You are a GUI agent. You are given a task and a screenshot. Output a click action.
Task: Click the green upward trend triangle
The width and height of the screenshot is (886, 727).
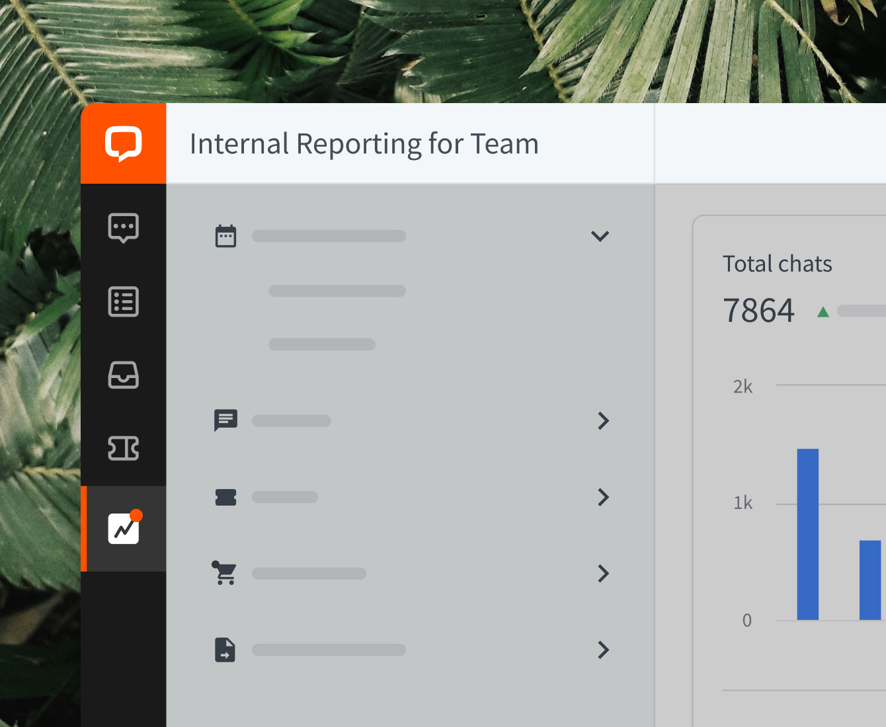[x=823, y=312]
